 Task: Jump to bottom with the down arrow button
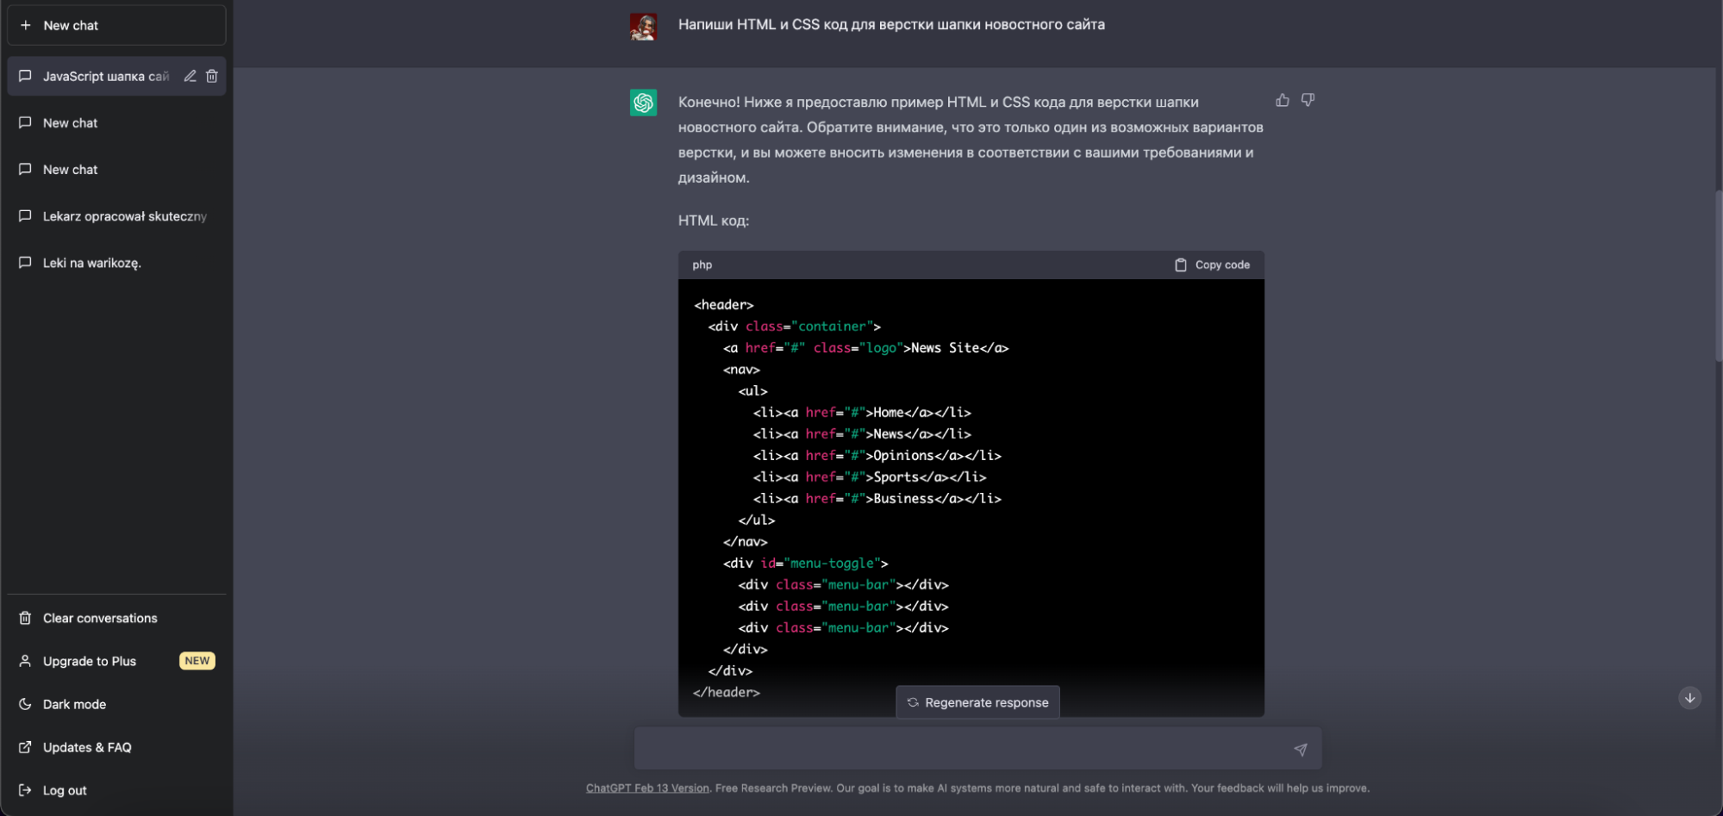point(1689,698)
